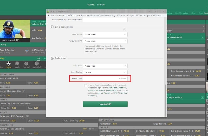Click the deposit limit info icon
Image resolution: width=208 pixels, height=136 pixels.
coord(125,30)
